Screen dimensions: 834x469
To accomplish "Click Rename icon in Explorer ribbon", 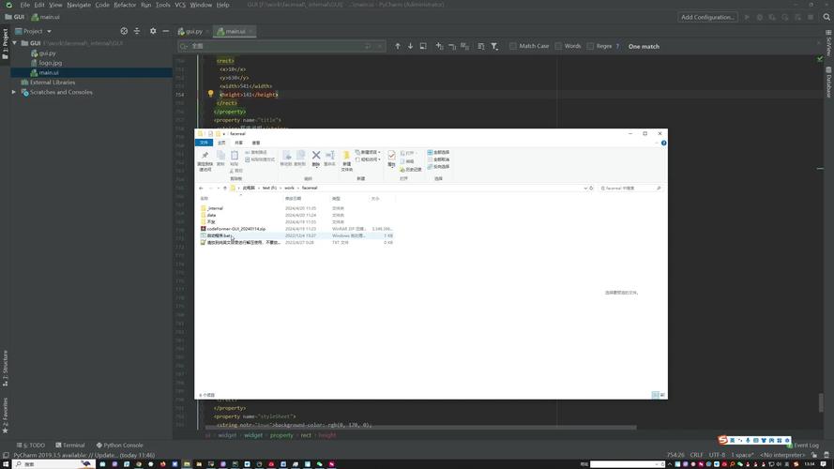I will pyautogui.click(x=330, y=158).
